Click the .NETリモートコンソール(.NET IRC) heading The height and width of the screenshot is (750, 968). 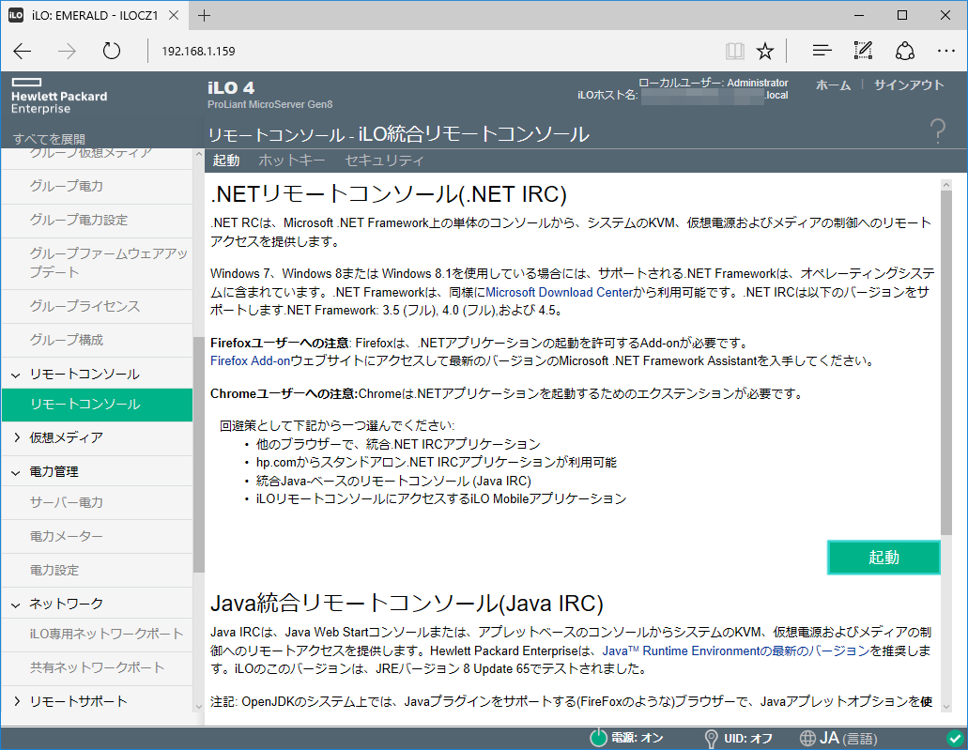click(x=389, y=194)
